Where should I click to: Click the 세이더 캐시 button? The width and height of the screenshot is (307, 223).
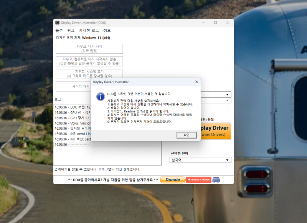pos(73,86)
